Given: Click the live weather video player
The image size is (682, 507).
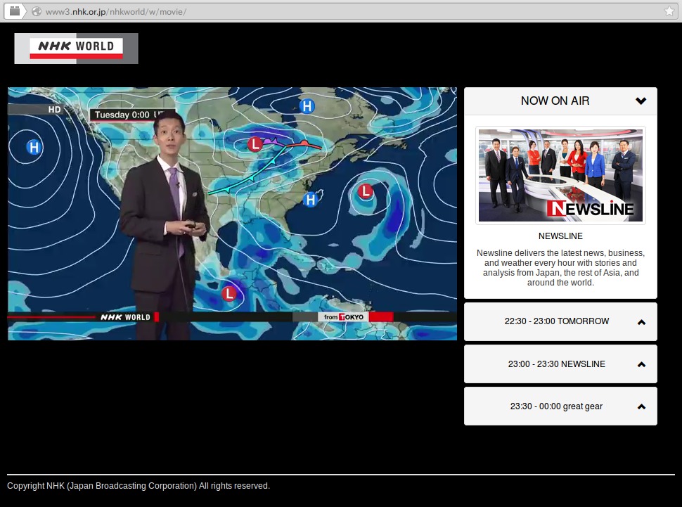Looking at the screenshot, I should click(232, 214).
